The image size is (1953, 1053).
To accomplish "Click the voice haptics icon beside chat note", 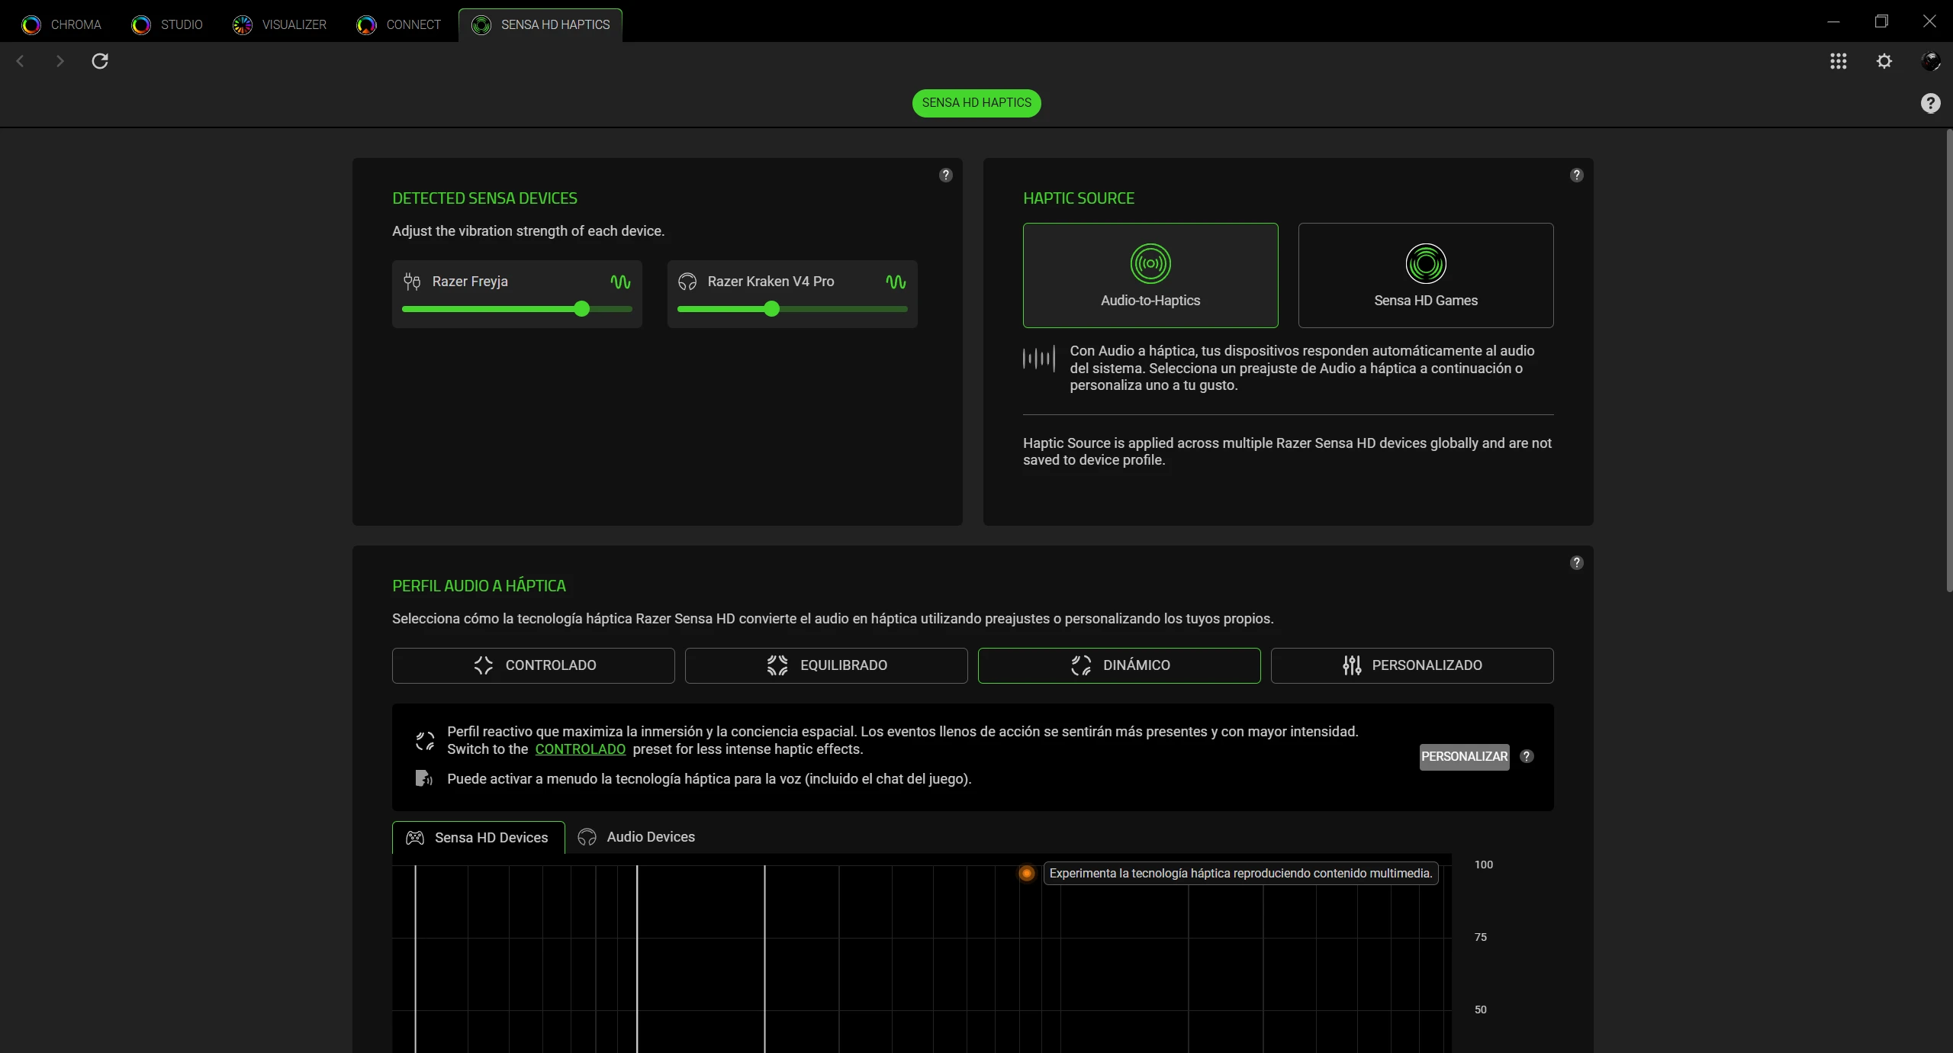I will (x=423, y=778).
